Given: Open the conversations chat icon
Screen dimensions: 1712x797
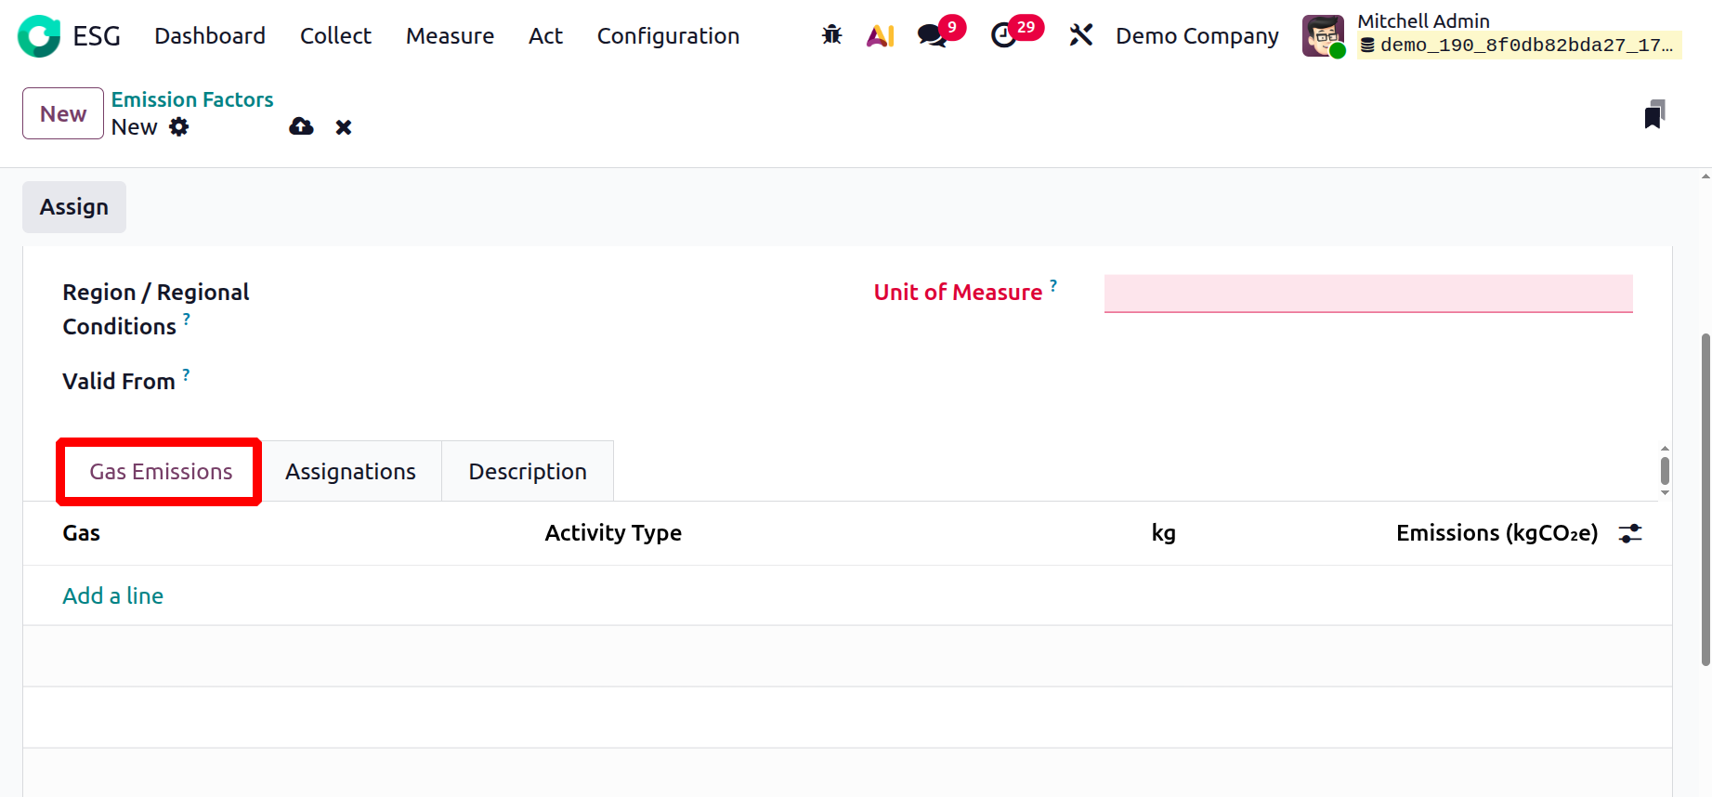Looking at the screenshot, I should click(x=932, y=35).
